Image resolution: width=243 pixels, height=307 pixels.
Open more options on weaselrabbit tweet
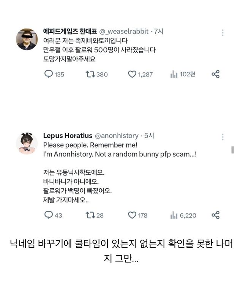click(222, 33)
